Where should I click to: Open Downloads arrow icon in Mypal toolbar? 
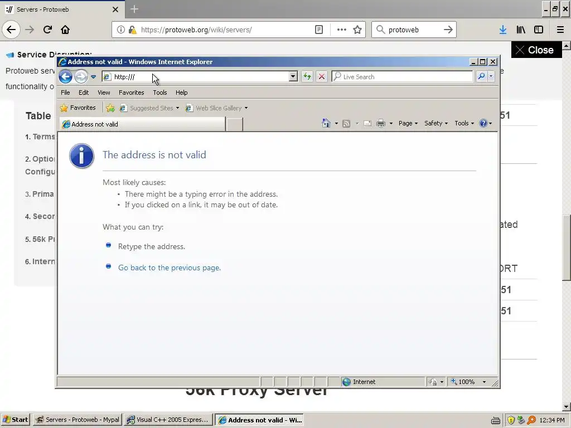503,30
